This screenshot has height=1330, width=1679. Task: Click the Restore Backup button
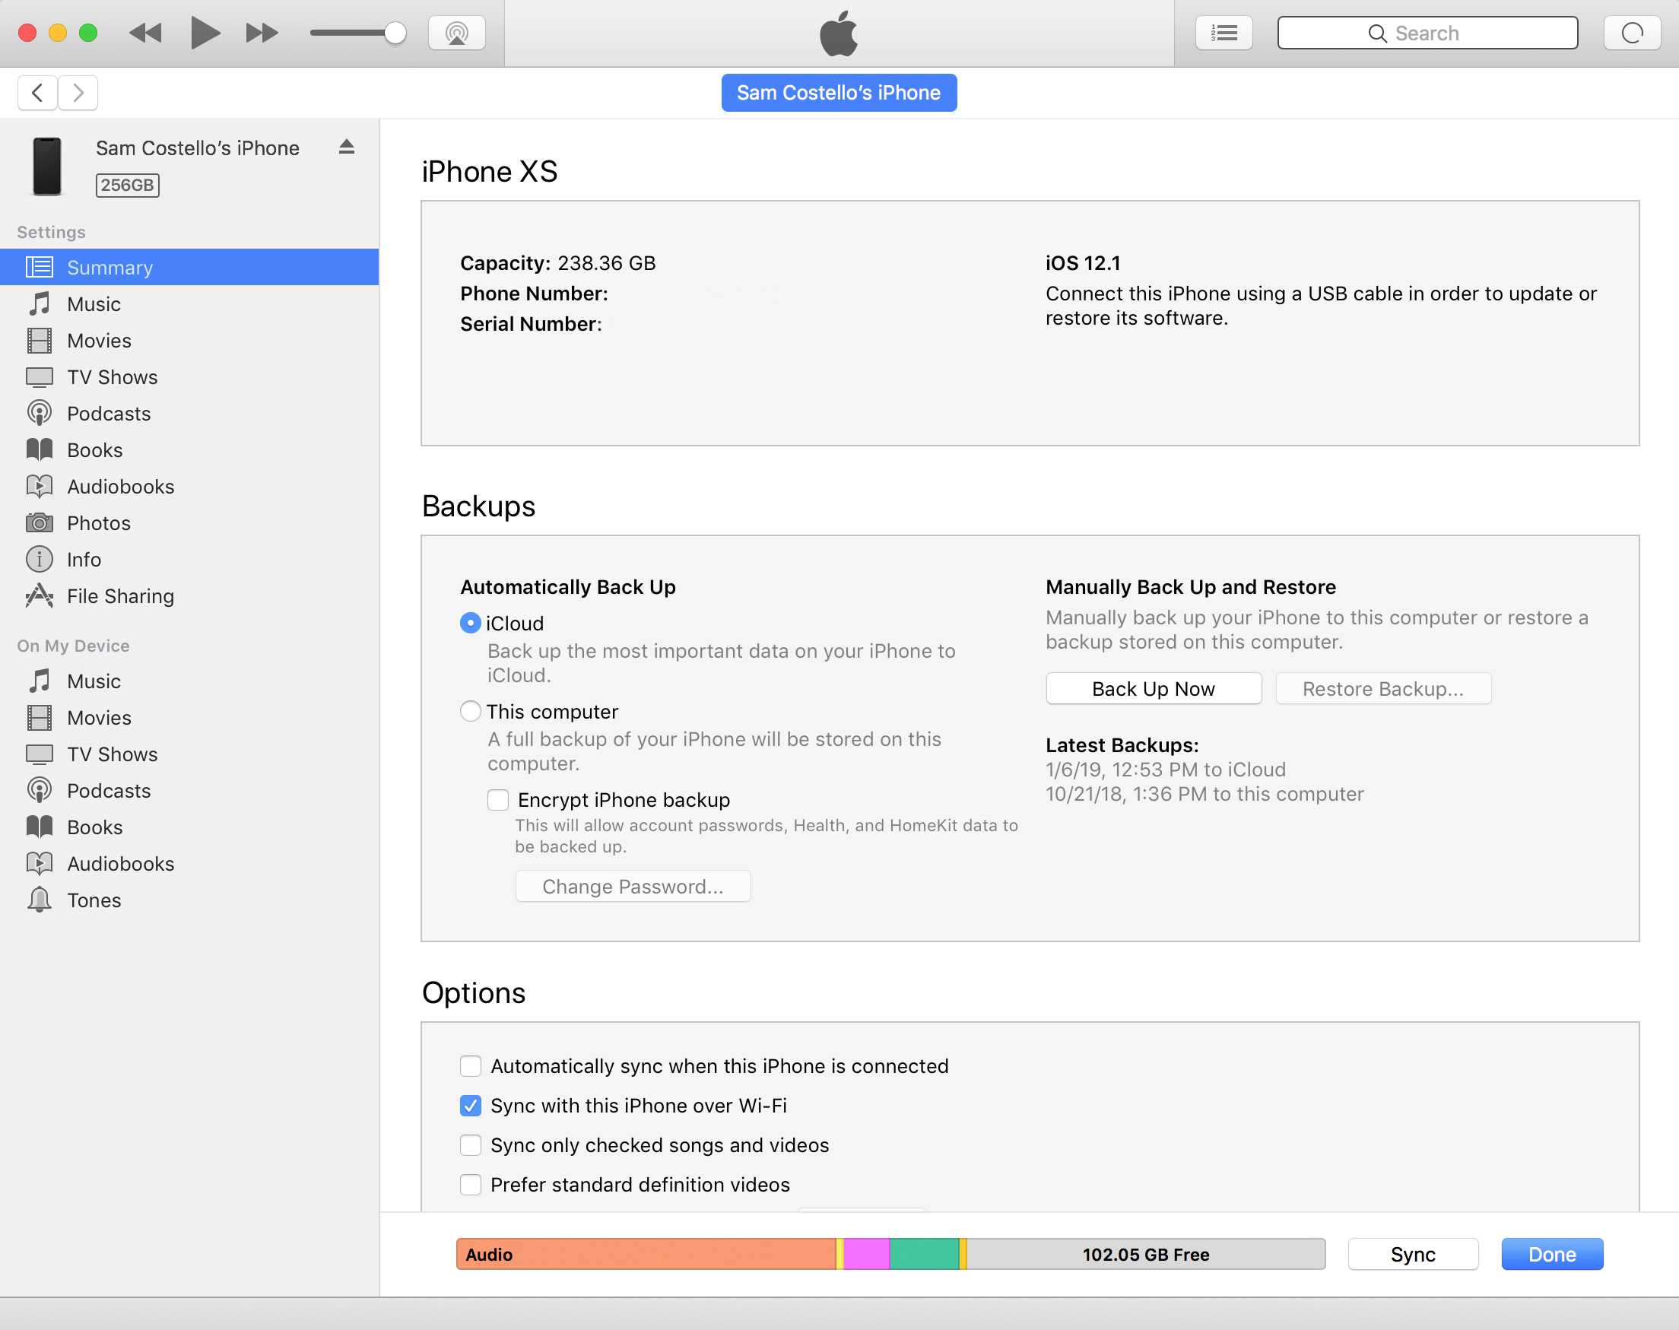(x=1382, y=688)
